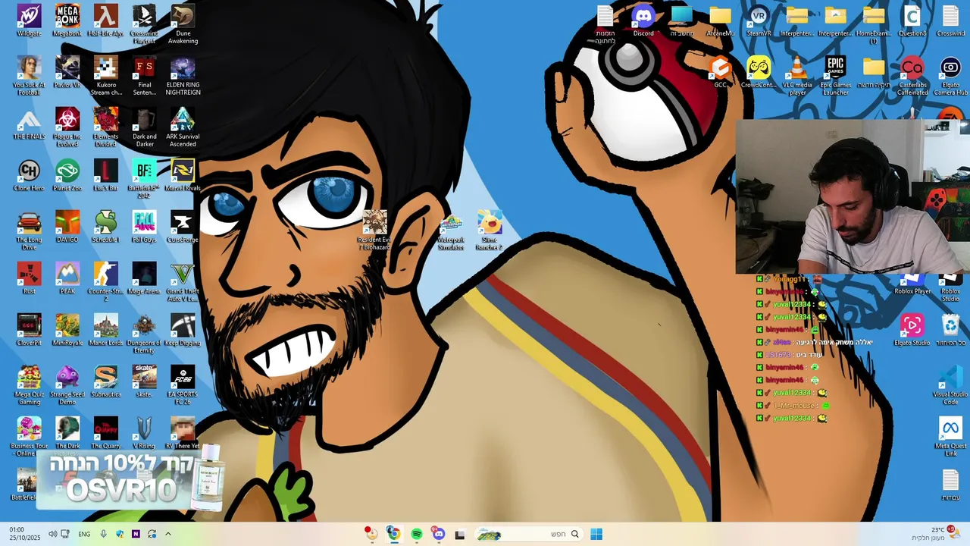Click the webcam overlay video thumbnail

pos(853,196)
